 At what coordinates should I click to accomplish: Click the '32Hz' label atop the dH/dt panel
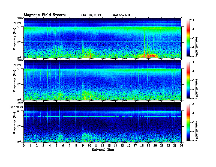click(x=20, y=18)
